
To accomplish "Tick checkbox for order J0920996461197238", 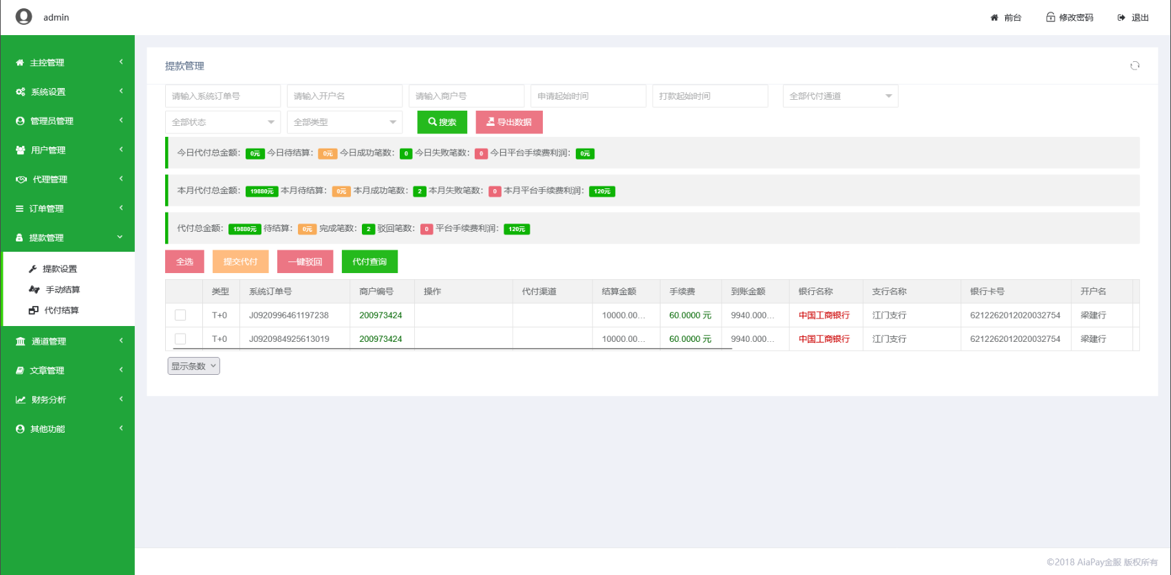I will 180,315.
